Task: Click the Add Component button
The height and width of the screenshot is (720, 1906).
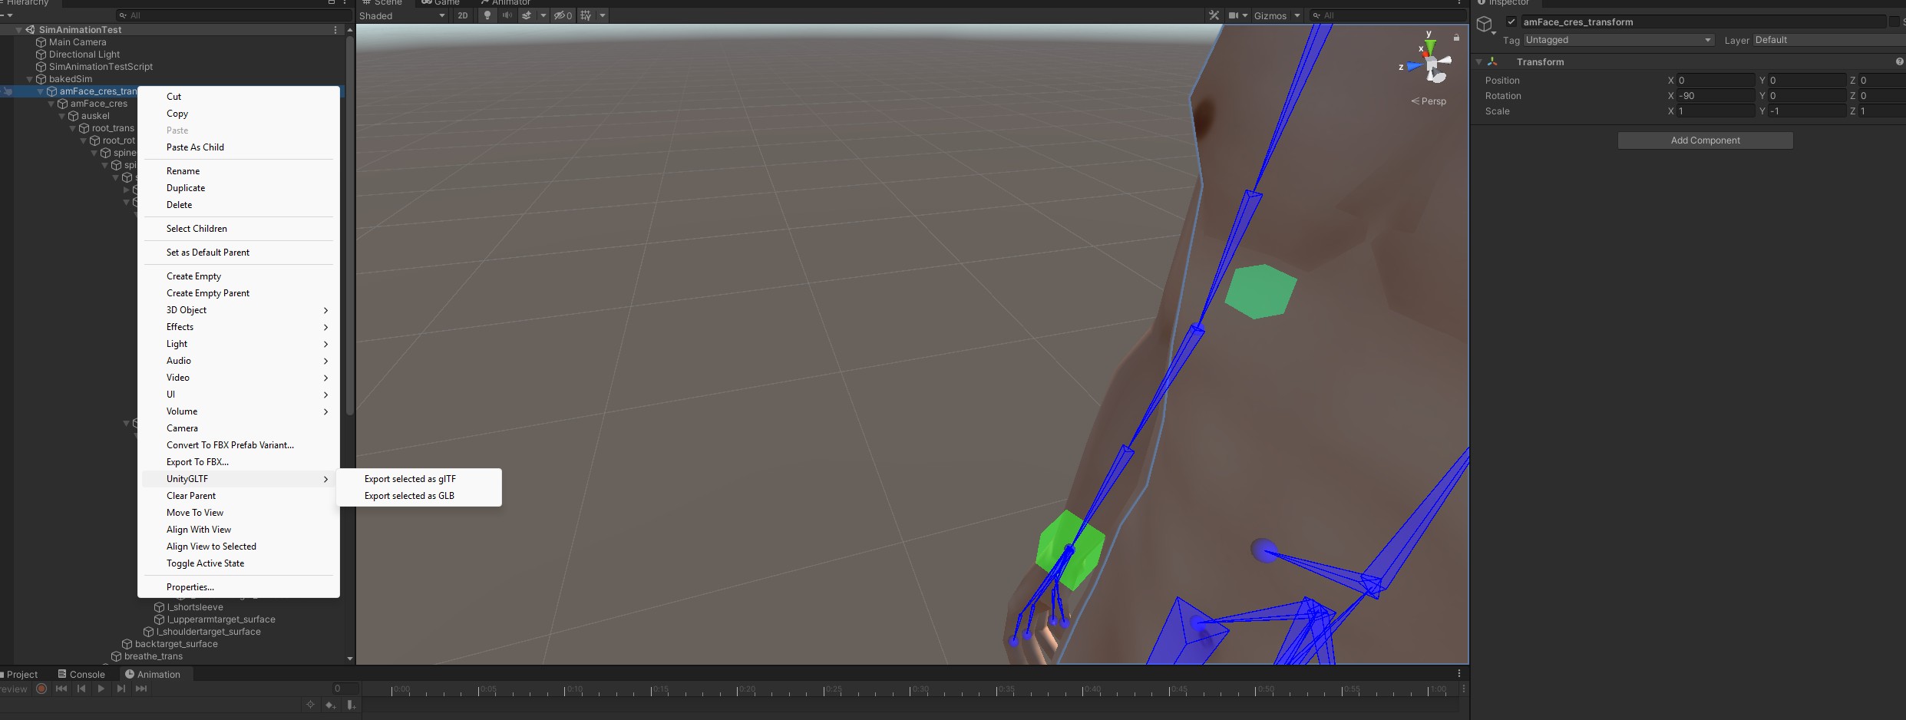Action: 1705,140
